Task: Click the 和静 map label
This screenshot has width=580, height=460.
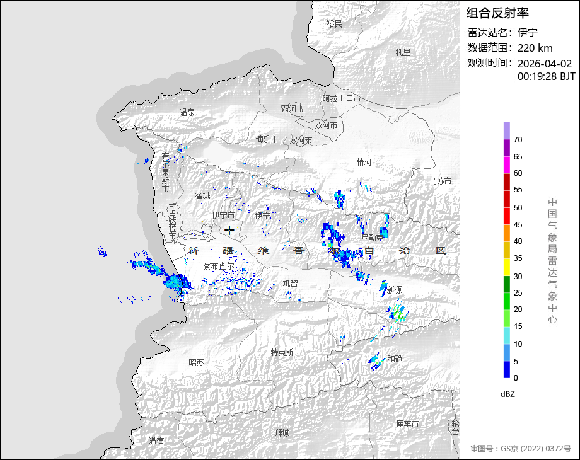Action: [x=395, y=359]
